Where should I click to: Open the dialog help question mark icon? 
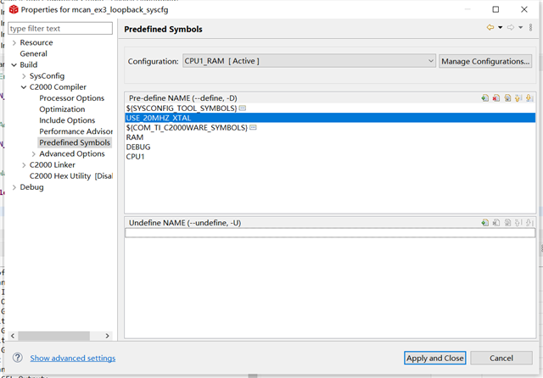17,359
